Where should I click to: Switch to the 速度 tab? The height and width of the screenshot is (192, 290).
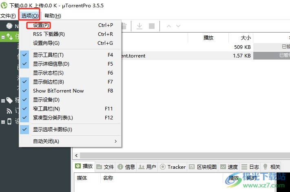pyautogui.click(x=229, y=167)
